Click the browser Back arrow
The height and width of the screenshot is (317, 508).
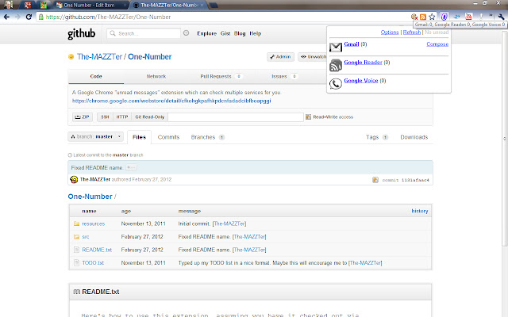point(6,17)
